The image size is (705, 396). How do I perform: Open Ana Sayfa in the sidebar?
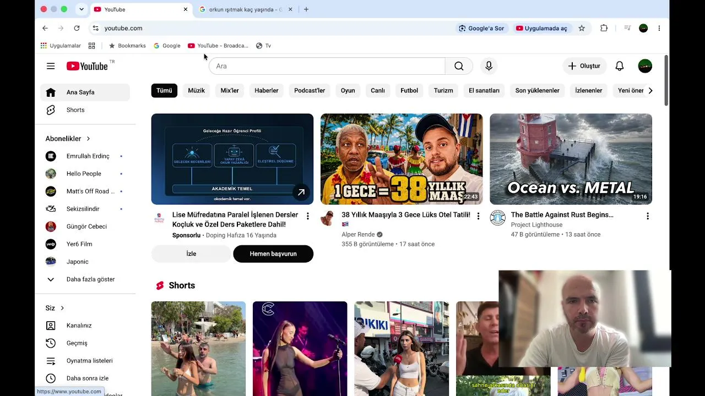(85, 92)
